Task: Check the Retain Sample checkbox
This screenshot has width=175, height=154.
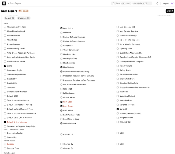Action: tap(117, 66)
